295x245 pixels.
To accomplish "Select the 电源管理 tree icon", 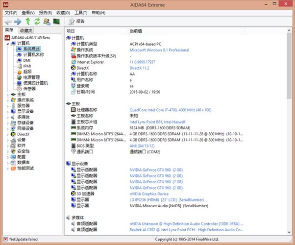I will coord(20,77).
